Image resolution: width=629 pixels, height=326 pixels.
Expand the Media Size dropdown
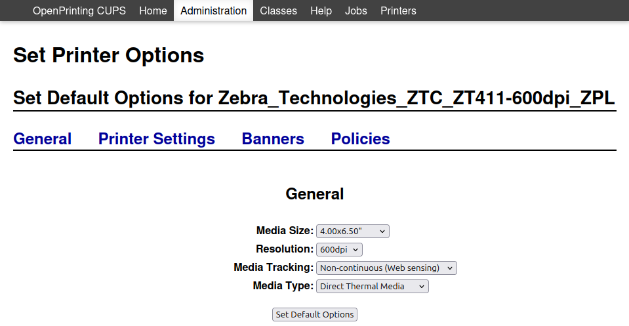tap(353, 231)
